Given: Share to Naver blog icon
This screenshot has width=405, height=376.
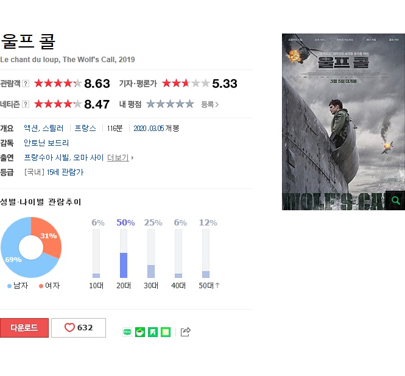Looking at the screenshot, I should tap(127, 332).
